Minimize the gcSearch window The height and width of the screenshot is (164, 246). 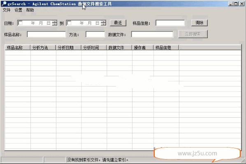pyautogui.click(x=230, y=4)
